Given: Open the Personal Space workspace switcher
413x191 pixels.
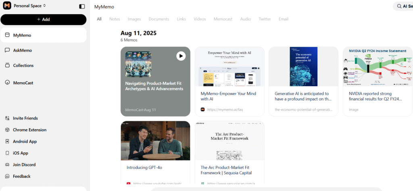Looking at the screenshot, I should click(30, 6).
